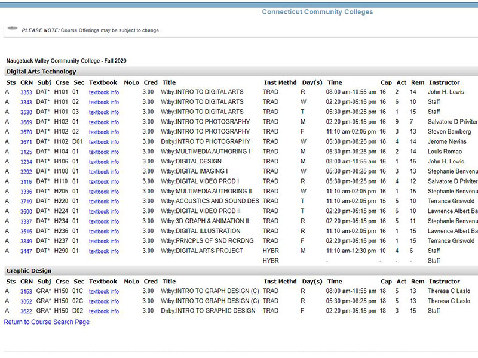Open CRN 3052 Graphic Design link
Screen dimensions: 478x358
pyautogui.click(x=26, y=301)
